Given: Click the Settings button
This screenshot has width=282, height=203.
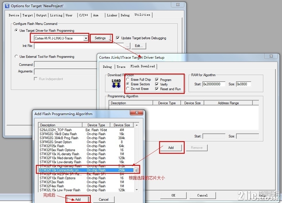Looking at the screenshot, I should point(100,38).
